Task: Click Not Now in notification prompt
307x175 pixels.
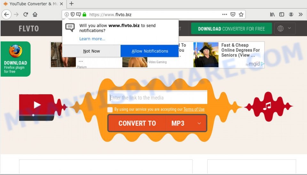Action: click(x=91, y=51)
